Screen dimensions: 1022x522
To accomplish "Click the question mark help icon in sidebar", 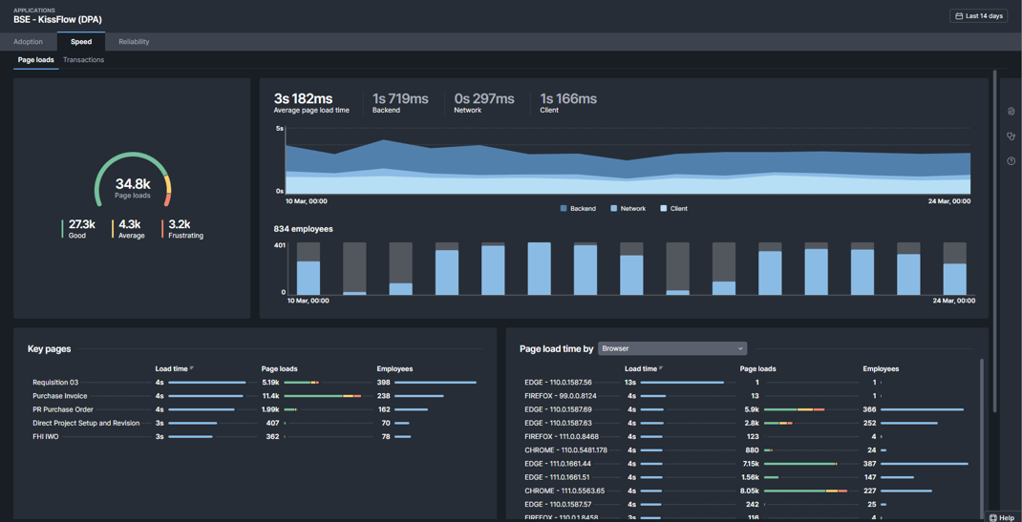I will click(x=1011, y=161).
